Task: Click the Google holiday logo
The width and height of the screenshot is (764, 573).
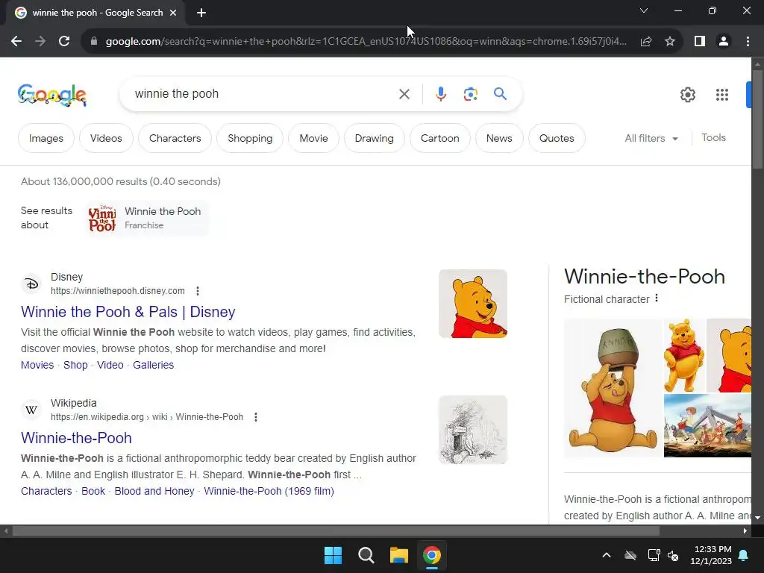Action: [52, 95]
